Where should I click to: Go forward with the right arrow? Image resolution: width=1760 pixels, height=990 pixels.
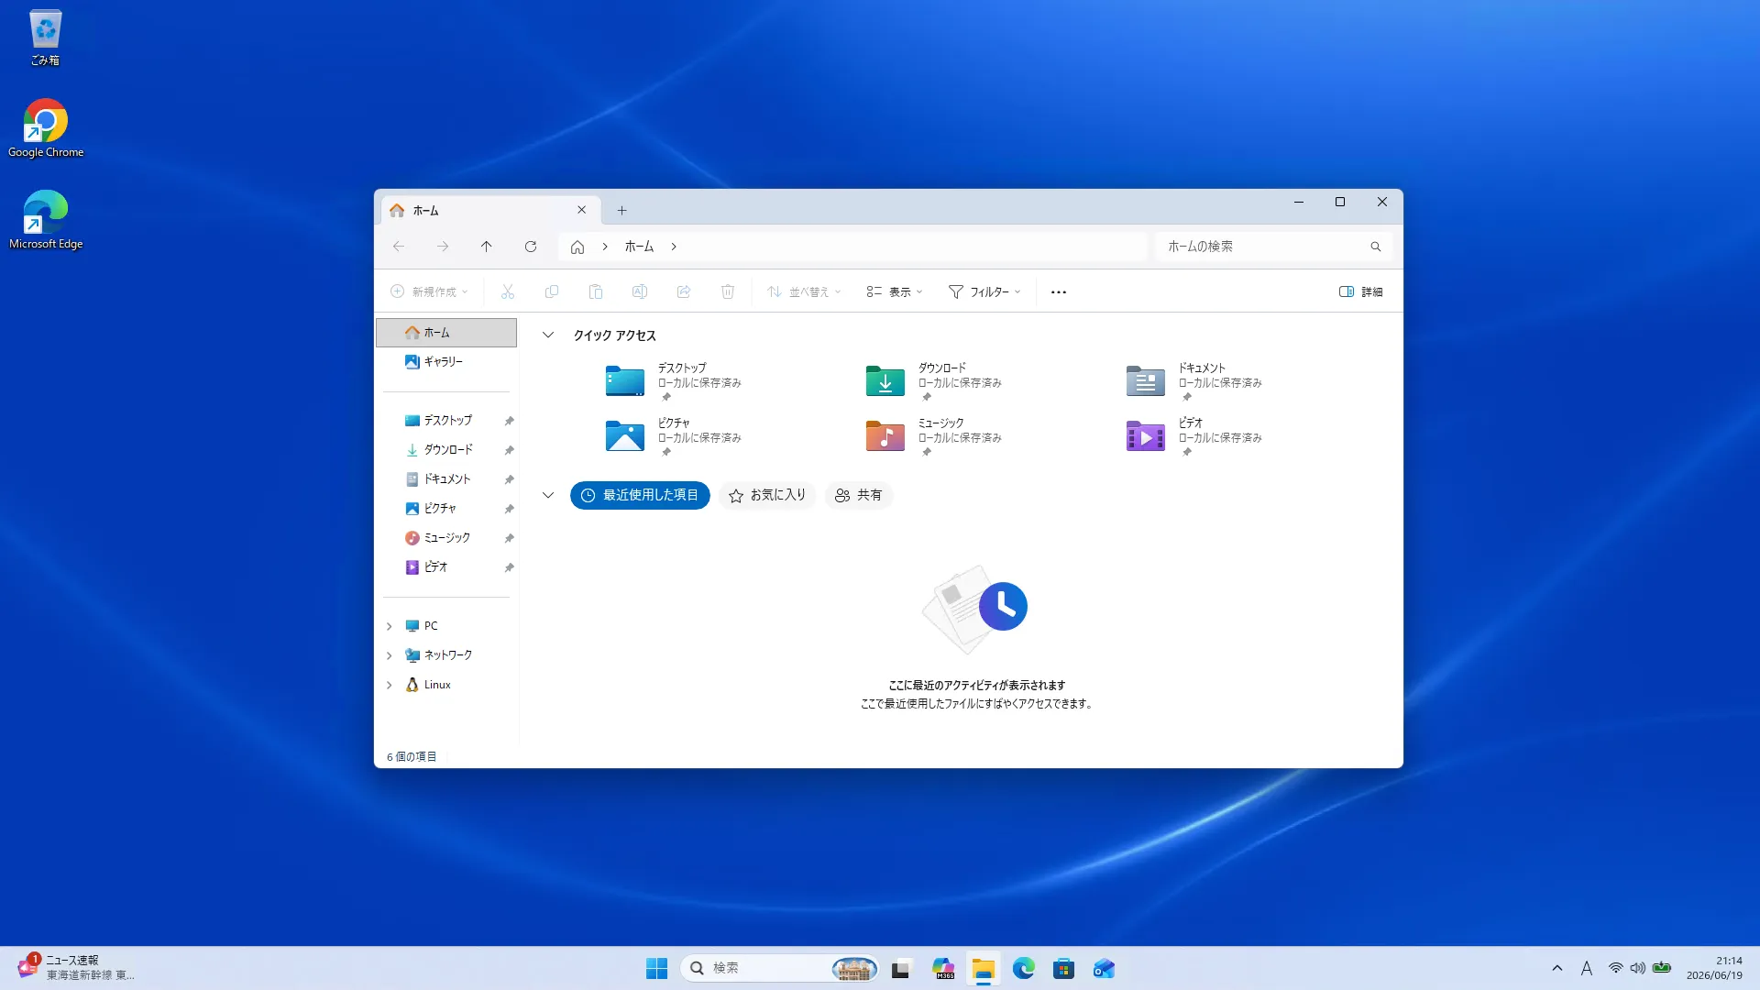[x=442, y=247]
